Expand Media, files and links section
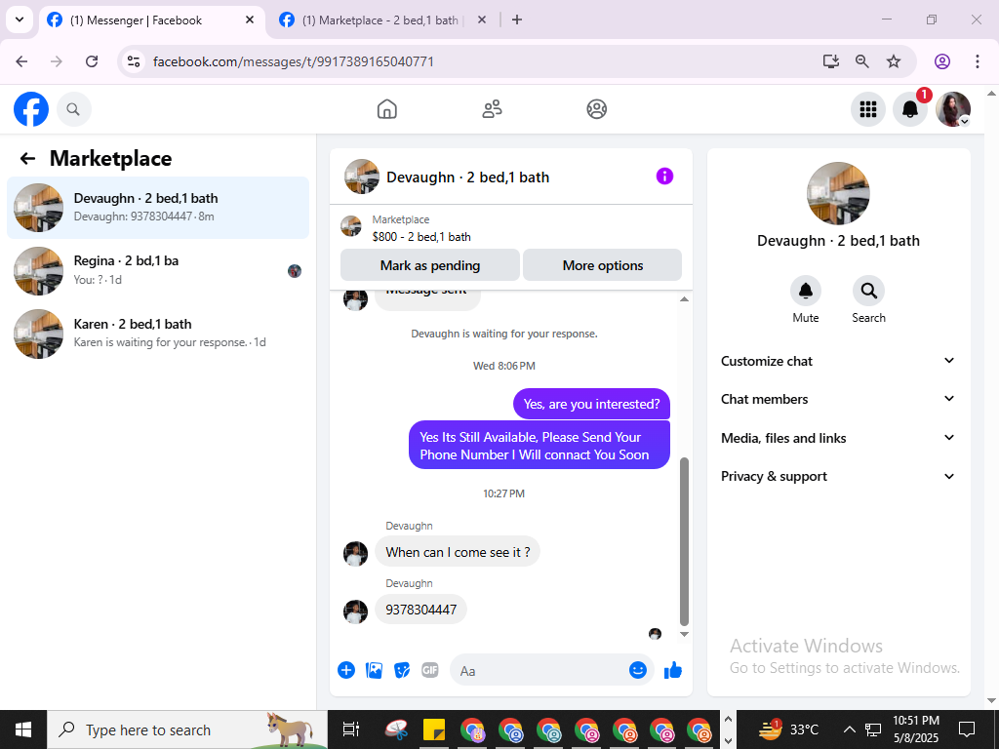The image size is (999, 749). [838, 438]
